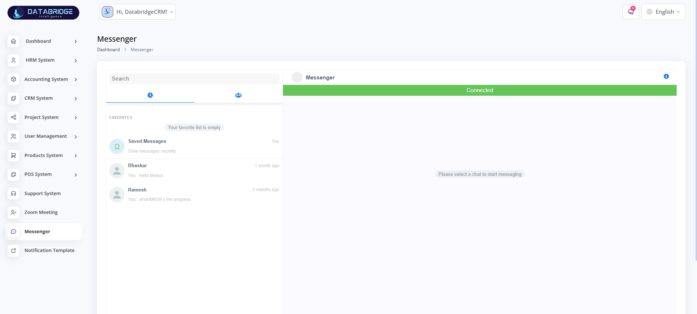Click the Messenger breadcrumb text
This screenshot has width=697, height=314.
click(142, 50)
